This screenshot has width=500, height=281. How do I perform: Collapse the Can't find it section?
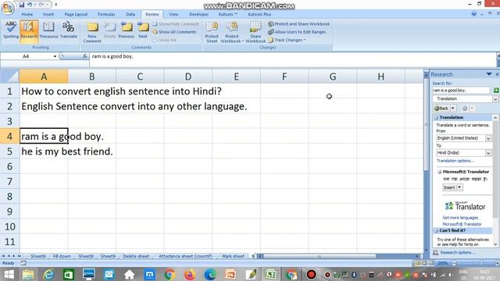[x=436, y=230]
